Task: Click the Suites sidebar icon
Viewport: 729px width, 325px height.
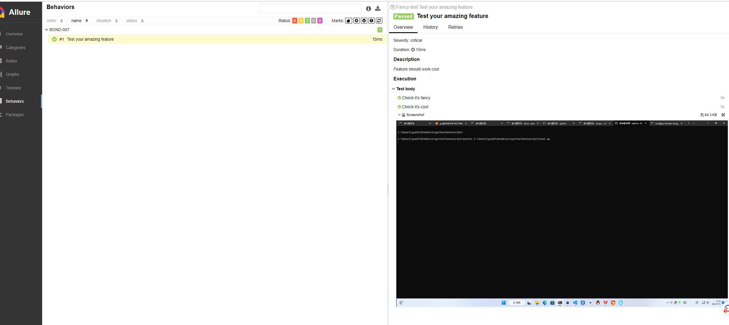Action: (1, 61)
